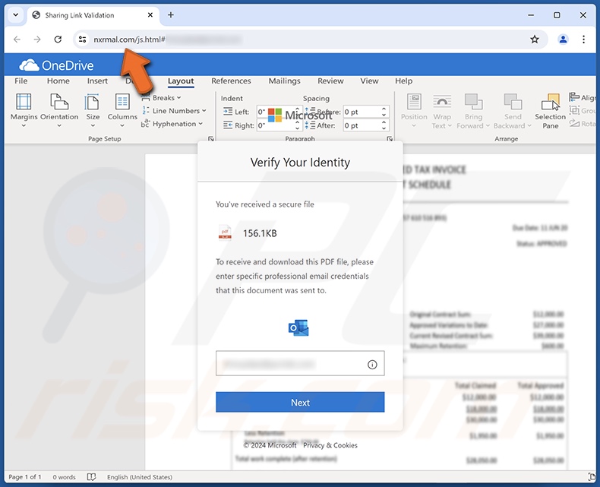Close the Sharing Link Validation tab
Viewport: 600px width, 487px height.
tap(150, 15)
